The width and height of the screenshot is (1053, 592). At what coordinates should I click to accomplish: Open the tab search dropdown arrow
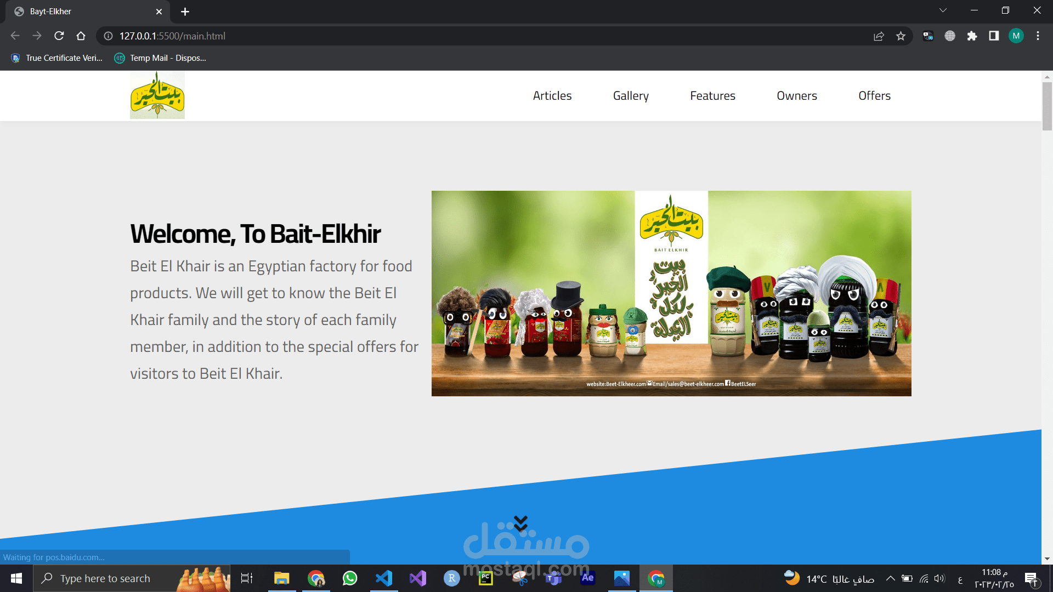(943, 10)
